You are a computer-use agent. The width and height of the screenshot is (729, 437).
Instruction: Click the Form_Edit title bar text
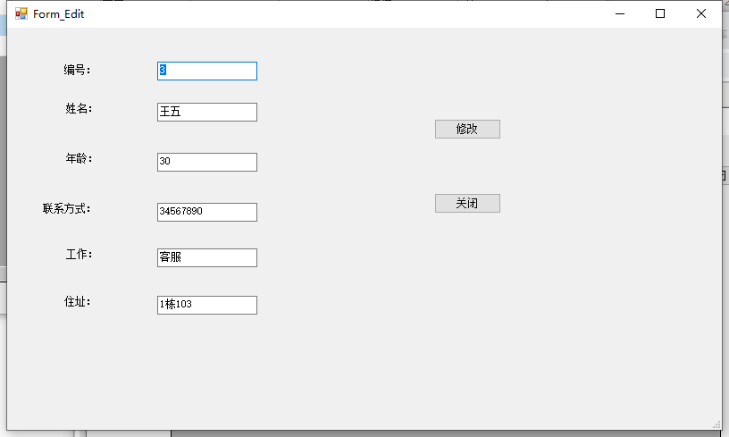click(x=59, y=14)
